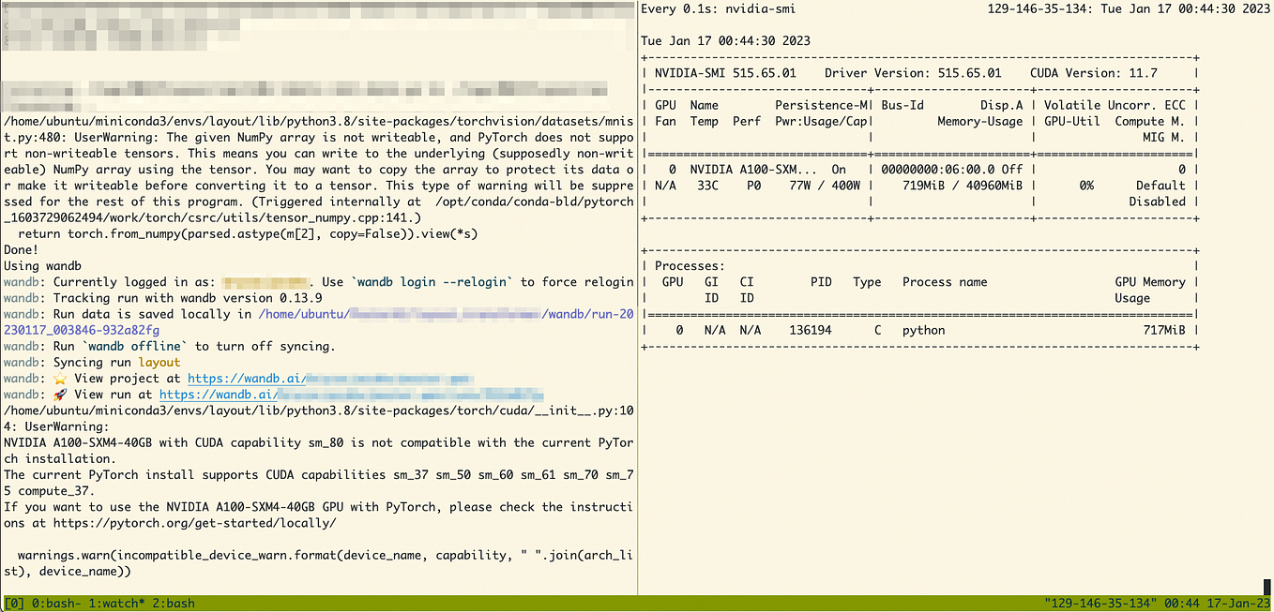Click the tmux status bar date 17-Jan-23

click(x=1237, y=603)
